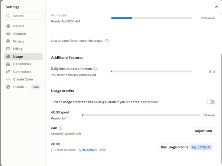Show info for daily included routine runs

pos(95,69)
